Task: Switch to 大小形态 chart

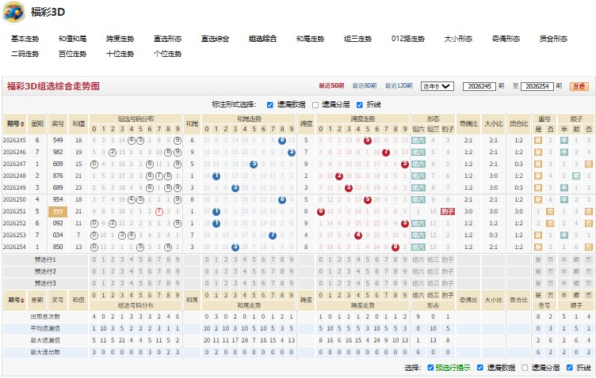Action: coord(458,39)
